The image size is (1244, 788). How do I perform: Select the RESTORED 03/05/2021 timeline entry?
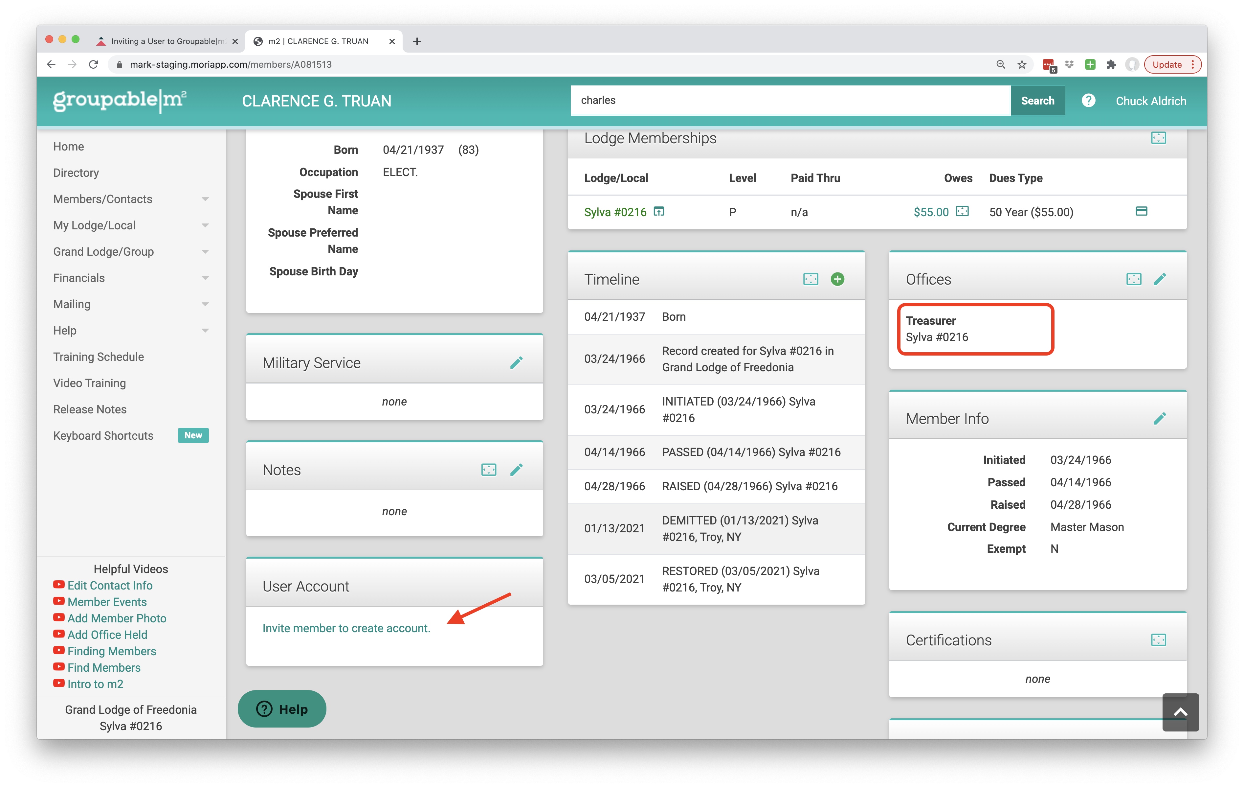tap(716, 579)
